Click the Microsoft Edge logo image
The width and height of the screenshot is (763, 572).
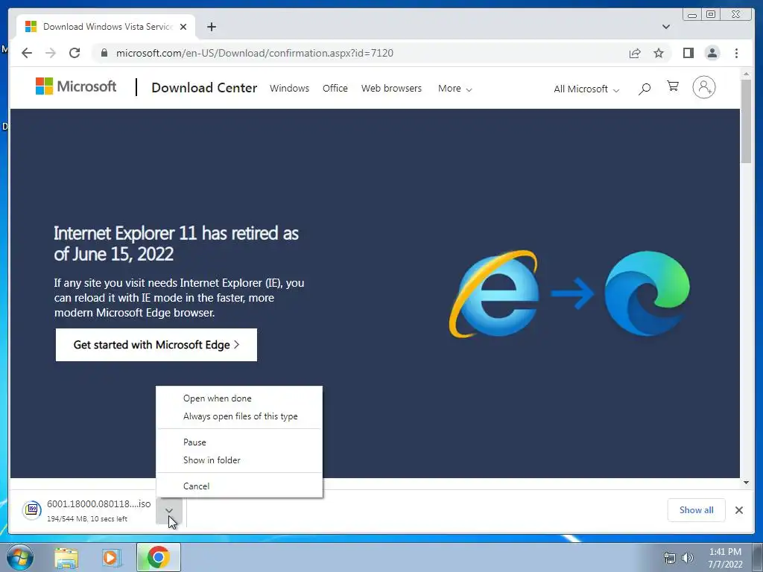648,293
